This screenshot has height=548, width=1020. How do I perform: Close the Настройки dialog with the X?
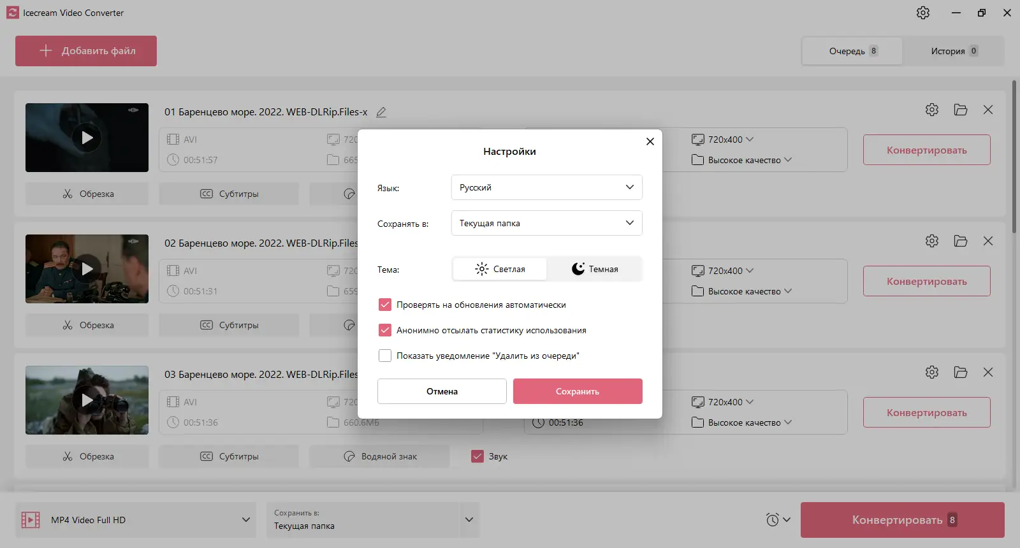pos(650,141)
